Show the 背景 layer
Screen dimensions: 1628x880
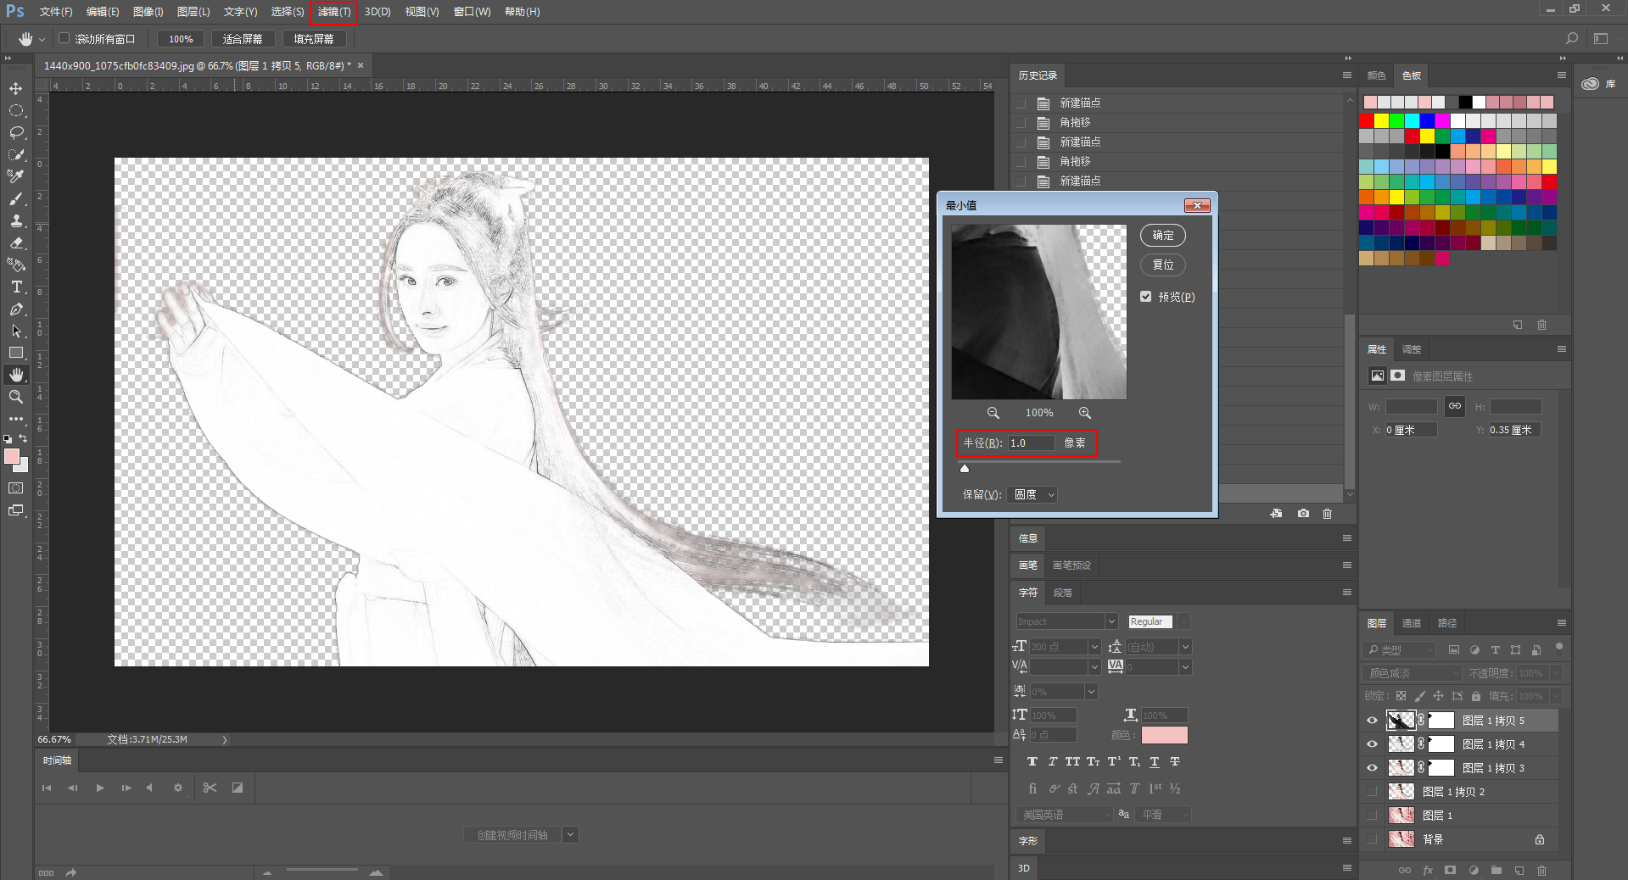pos(1372,839)
